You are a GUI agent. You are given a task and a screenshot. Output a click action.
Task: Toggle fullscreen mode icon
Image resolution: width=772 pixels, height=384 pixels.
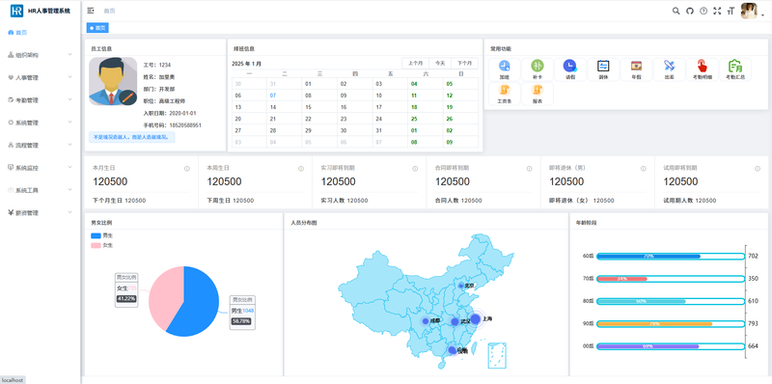click(x=717, y=11)
